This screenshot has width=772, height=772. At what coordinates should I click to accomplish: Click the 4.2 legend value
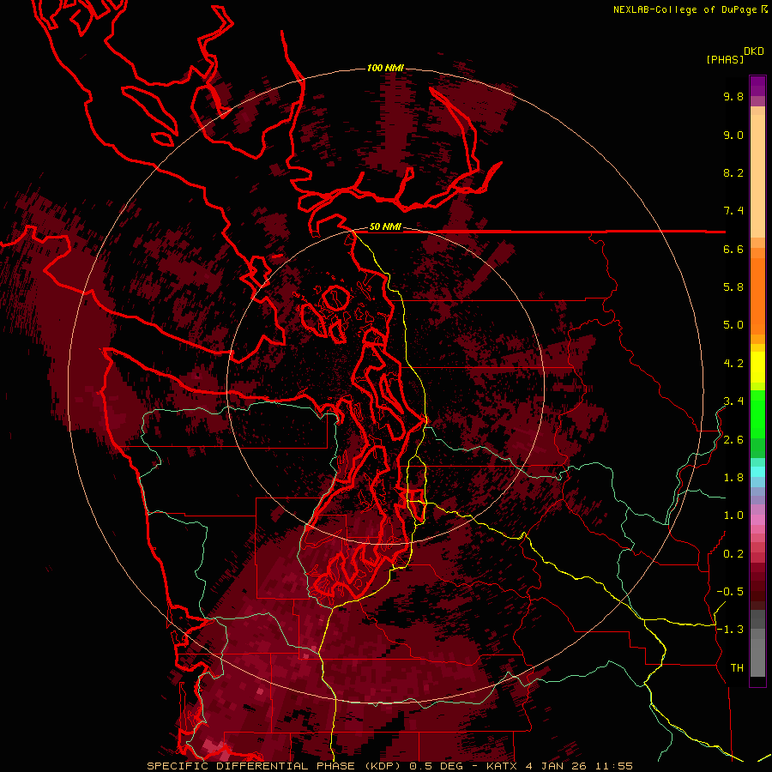[733, 364]
